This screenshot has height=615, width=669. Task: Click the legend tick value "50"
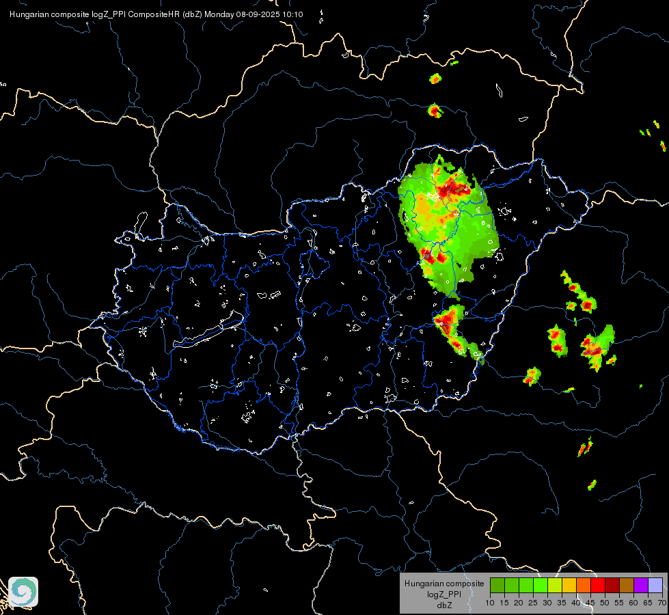605,603
